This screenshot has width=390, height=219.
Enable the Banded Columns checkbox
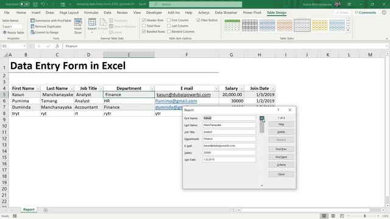click(x=169, y=32)
